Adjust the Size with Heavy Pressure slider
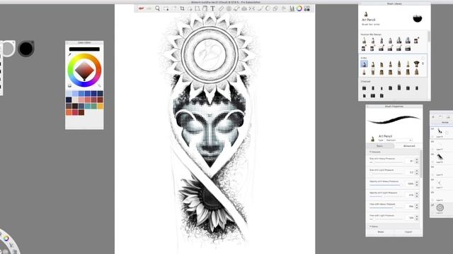 click(x=386, y=162)
